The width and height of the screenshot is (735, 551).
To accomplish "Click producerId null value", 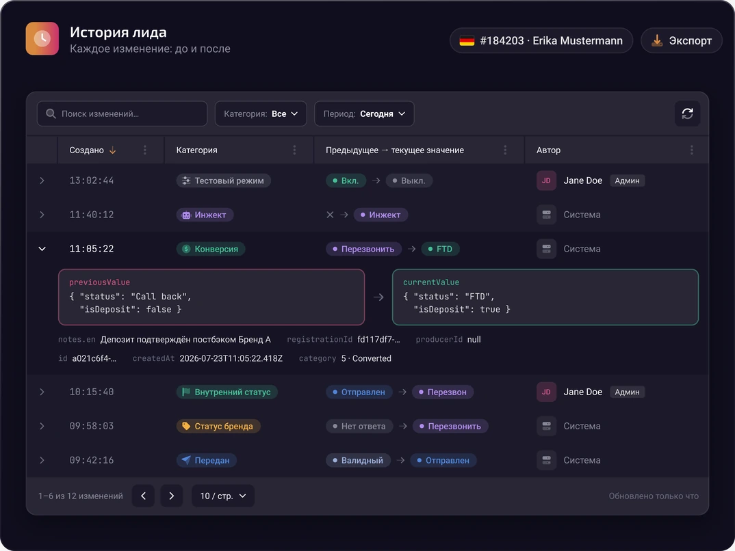I will pyautogui.click(x=474, y=339).
